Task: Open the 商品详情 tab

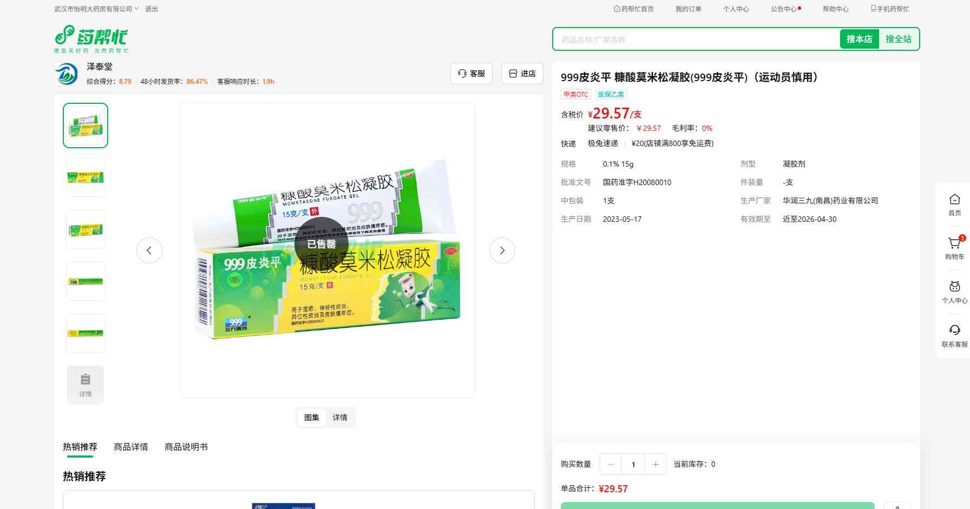Action: pyautogui.click(x=130, y=447)
